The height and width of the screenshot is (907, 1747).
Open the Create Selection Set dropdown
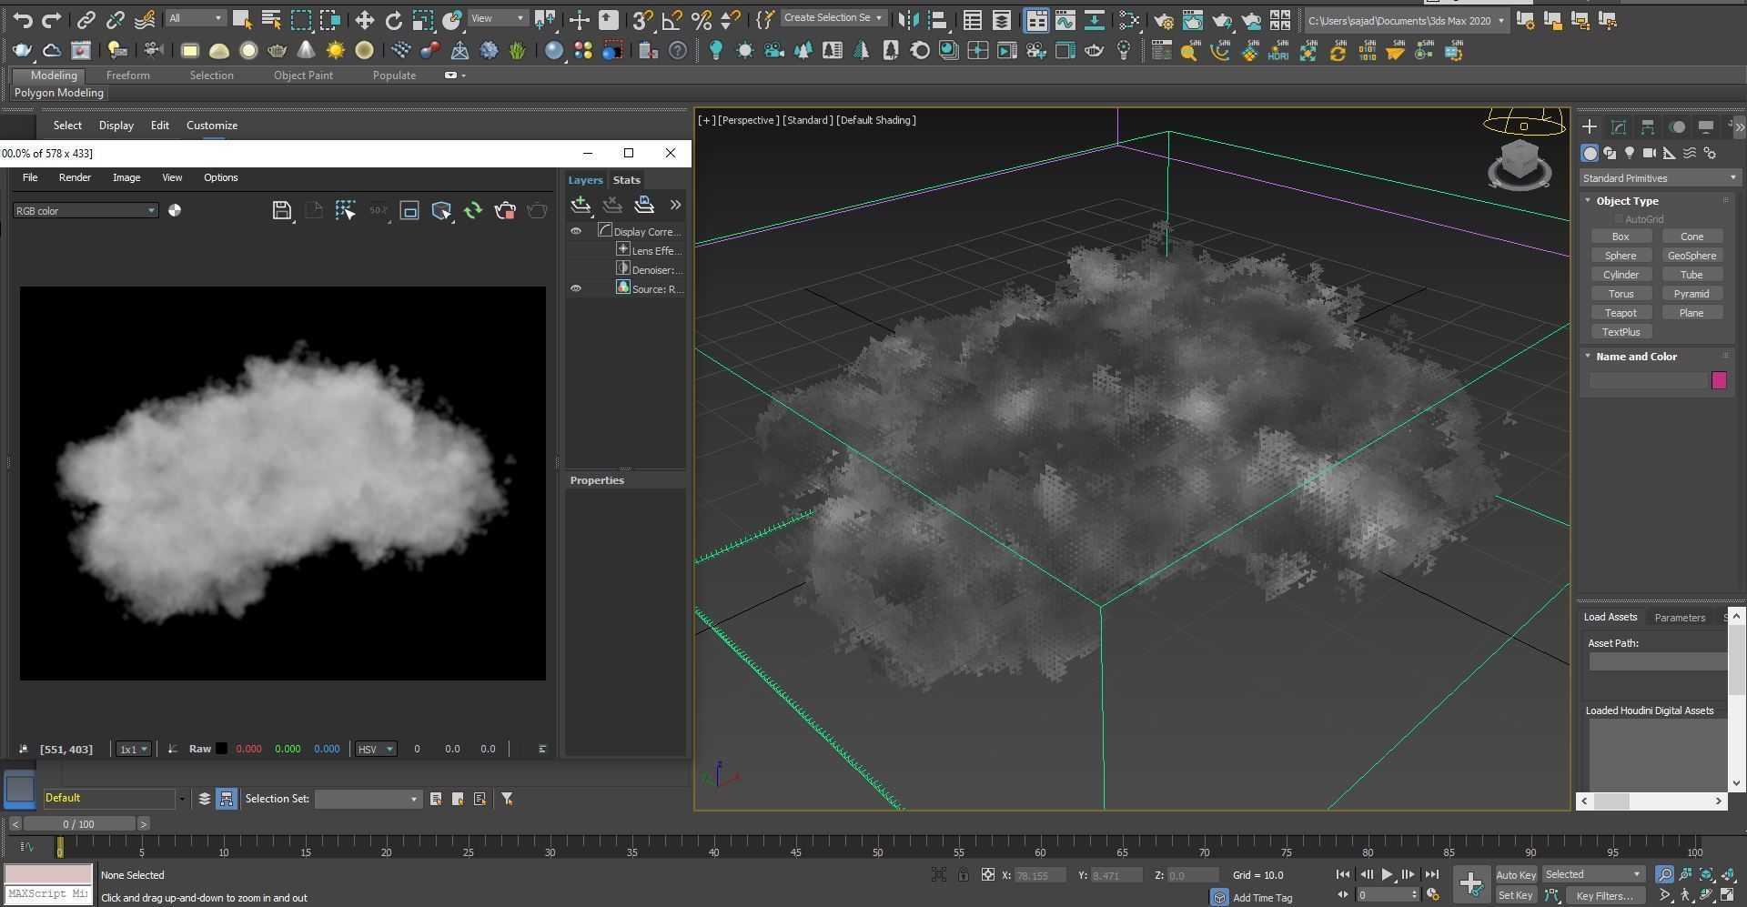click(833, 18)
